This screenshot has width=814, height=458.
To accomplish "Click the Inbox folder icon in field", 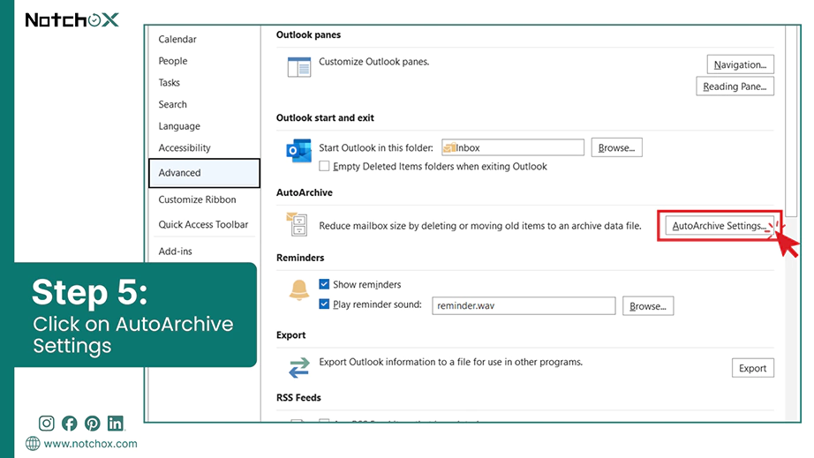I will (x=449, y=148).
